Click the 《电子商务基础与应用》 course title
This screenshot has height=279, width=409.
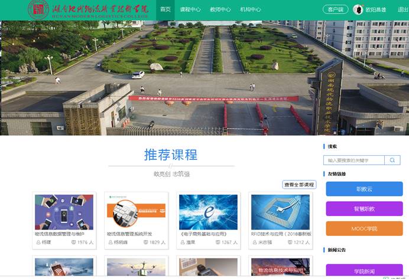[x=204, y=234]
